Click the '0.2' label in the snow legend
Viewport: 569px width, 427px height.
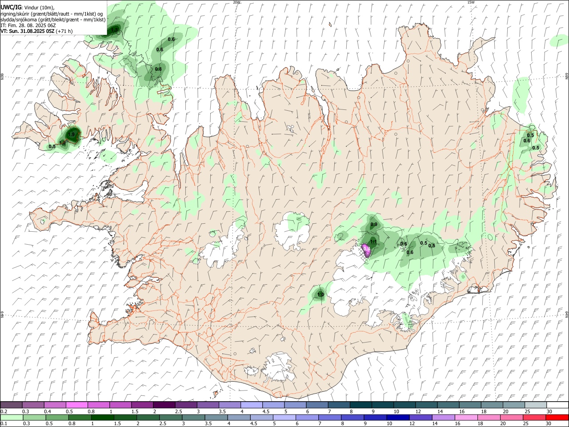click(4, 411)
